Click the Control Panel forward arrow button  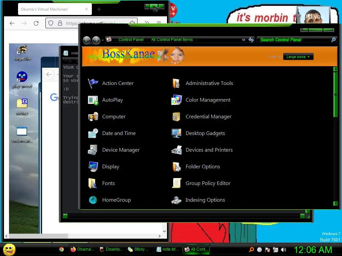pyautogui.click(x=96, y=40)
